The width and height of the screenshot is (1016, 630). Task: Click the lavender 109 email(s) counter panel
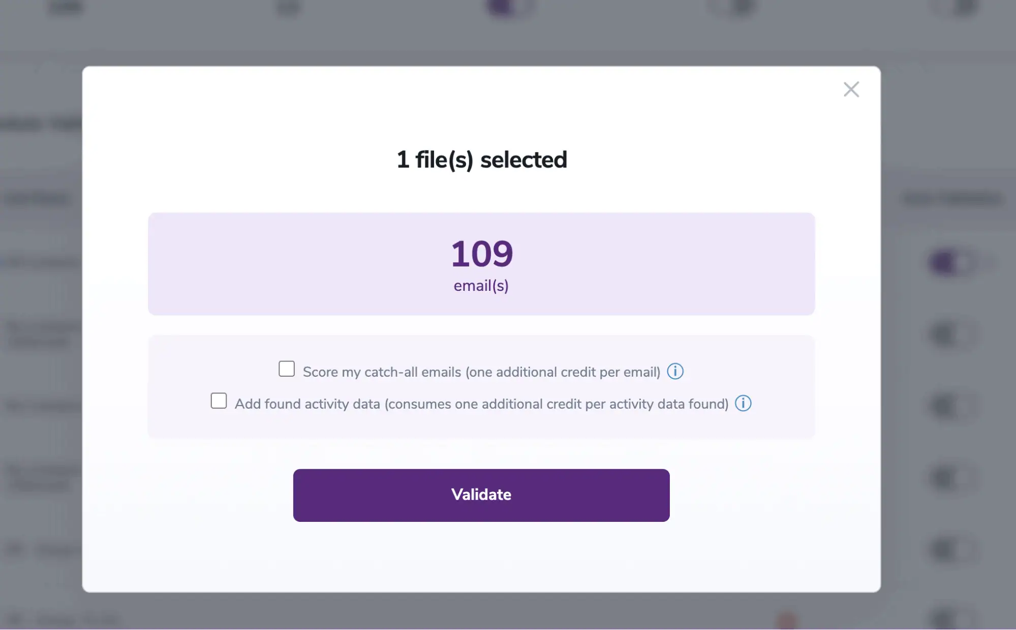click(x=481, y=264)
